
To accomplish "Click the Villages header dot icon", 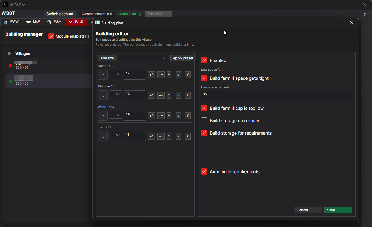I will pyautogui.click(x=9, y=54).
